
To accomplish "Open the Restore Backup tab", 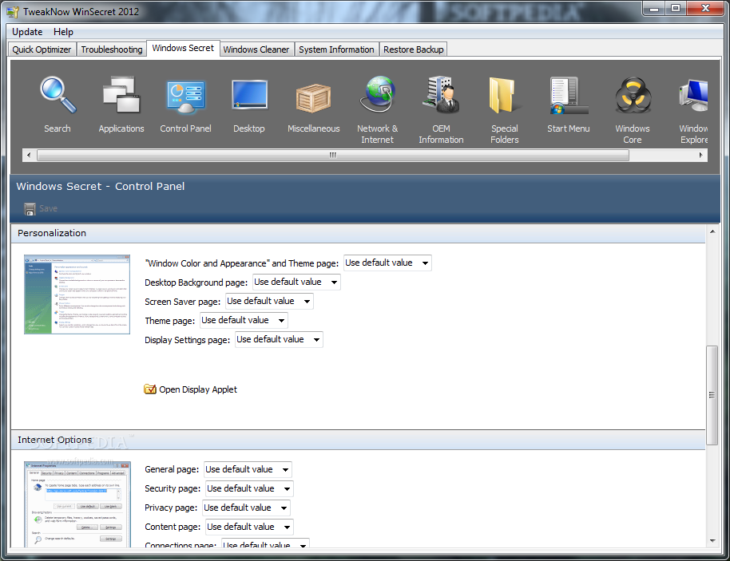I will pos(414,49).
